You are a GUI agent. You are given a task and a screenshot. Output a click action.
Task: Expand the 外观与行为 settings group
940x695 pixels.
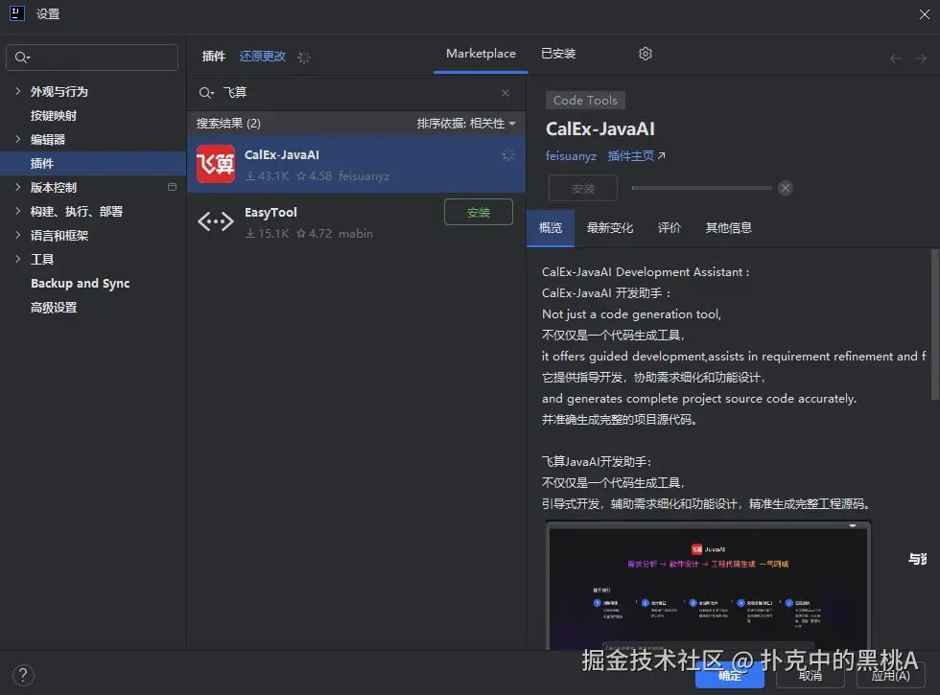pyautogui.click(x=17, y=91)
